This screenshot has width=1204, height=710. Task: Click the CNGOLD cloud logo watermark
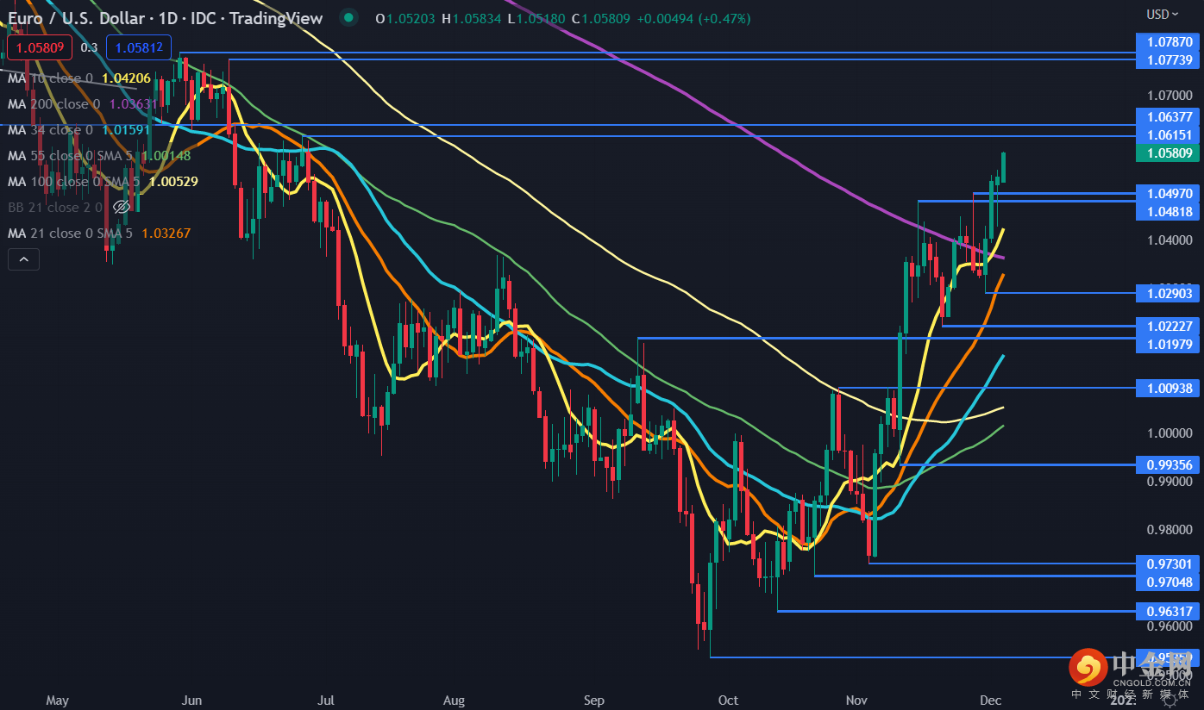click(1088, 668)
